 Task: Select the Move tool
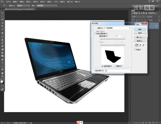point(2,13)
